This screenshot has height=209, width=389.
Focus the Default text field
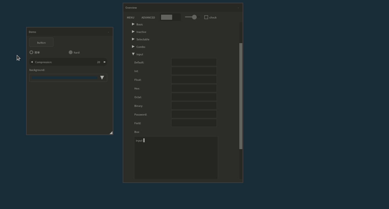(x=194, y=62)
